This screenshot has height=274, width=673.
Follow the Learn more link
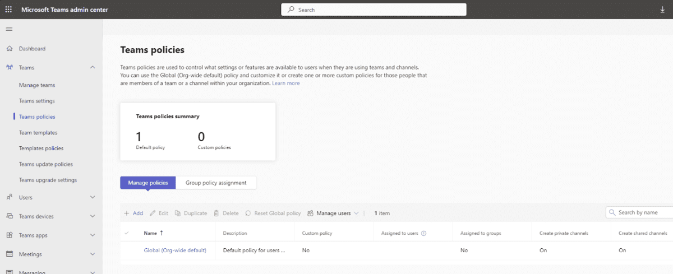click(285, 83)
